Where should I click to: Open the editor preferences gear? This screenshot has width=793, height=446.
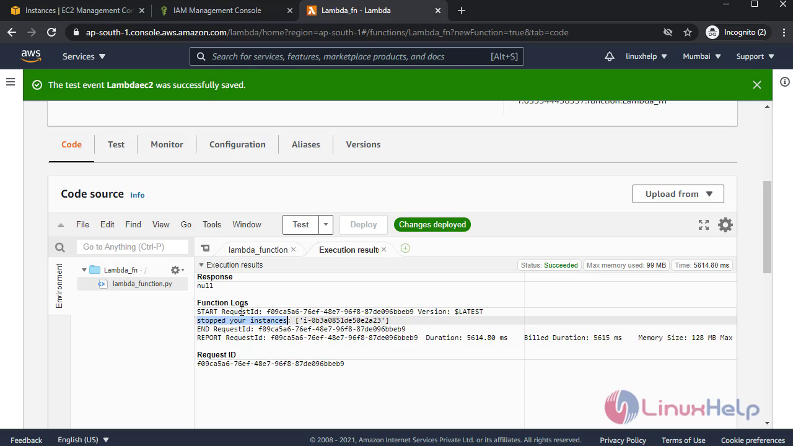725,225
